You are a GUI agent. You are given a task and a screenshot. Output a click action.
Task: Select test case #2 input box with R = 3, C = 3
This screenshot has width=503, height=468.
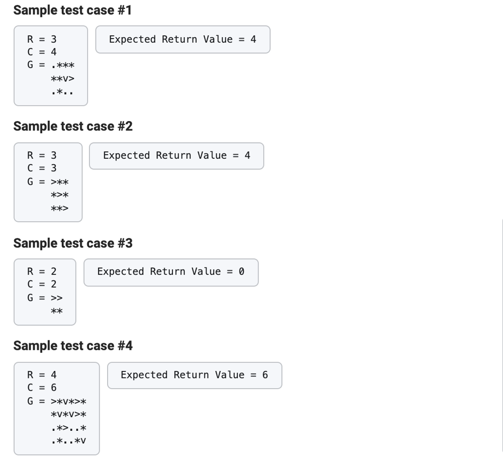[x=48, y=182]
